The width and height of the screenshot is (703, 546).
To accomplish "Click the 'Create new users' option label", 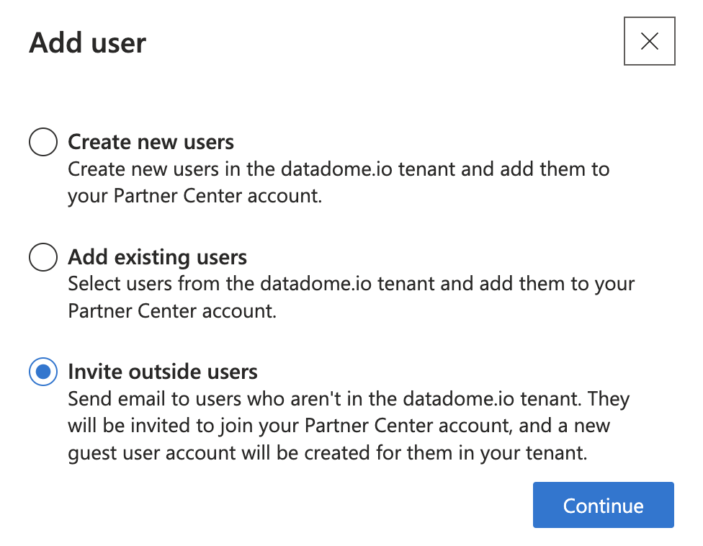I will [x=151, y=142].
